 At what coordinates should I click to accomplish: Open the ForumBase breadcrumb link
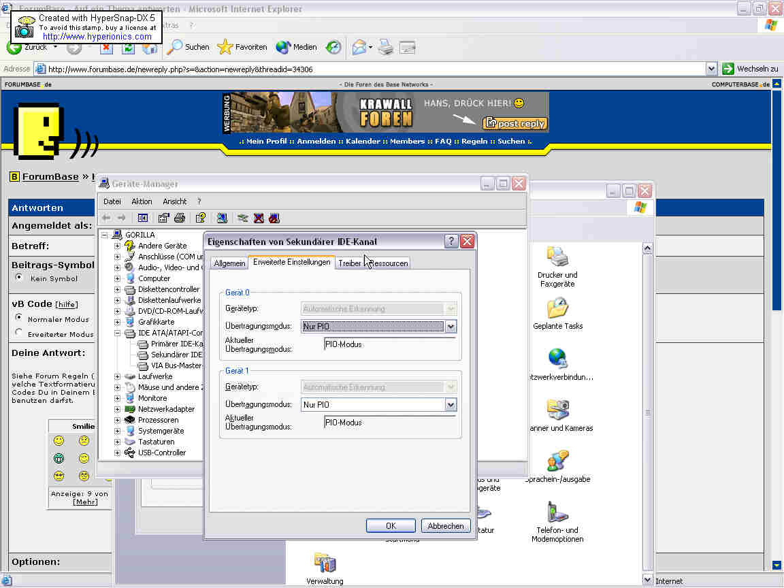click(50, 176)
